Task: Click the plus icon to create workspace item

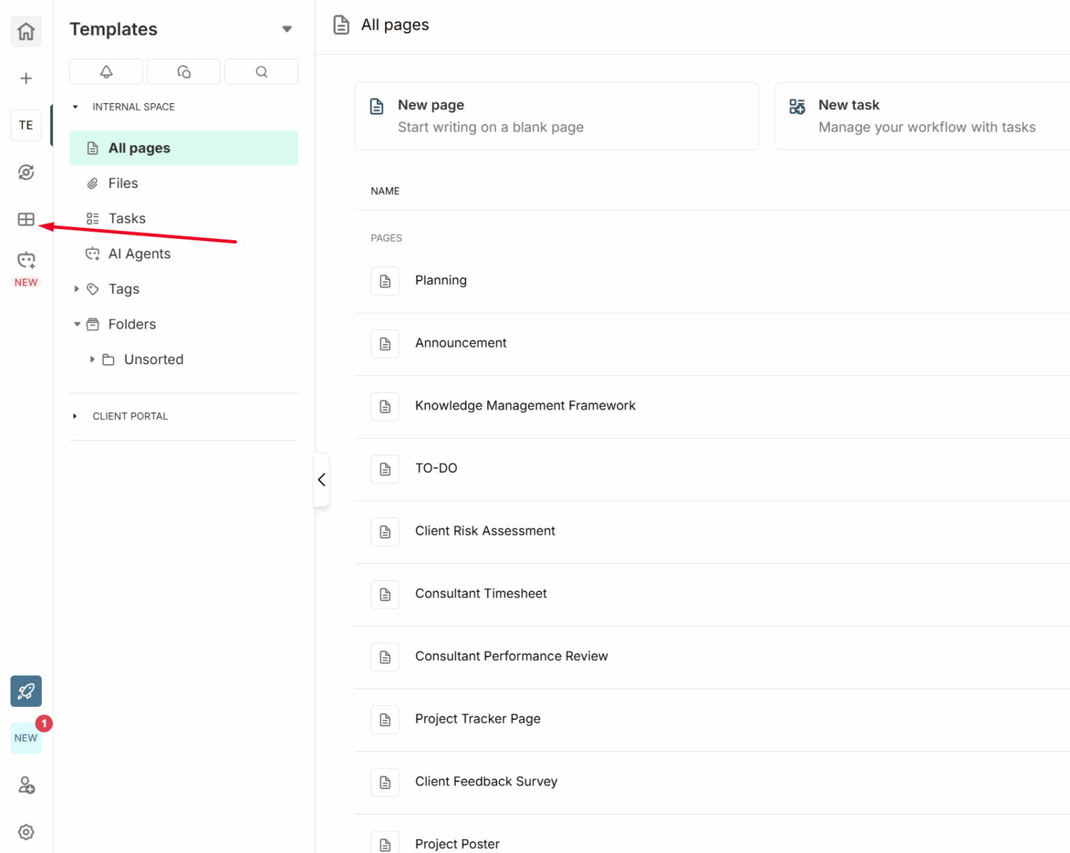Action: tap(26, 78)
